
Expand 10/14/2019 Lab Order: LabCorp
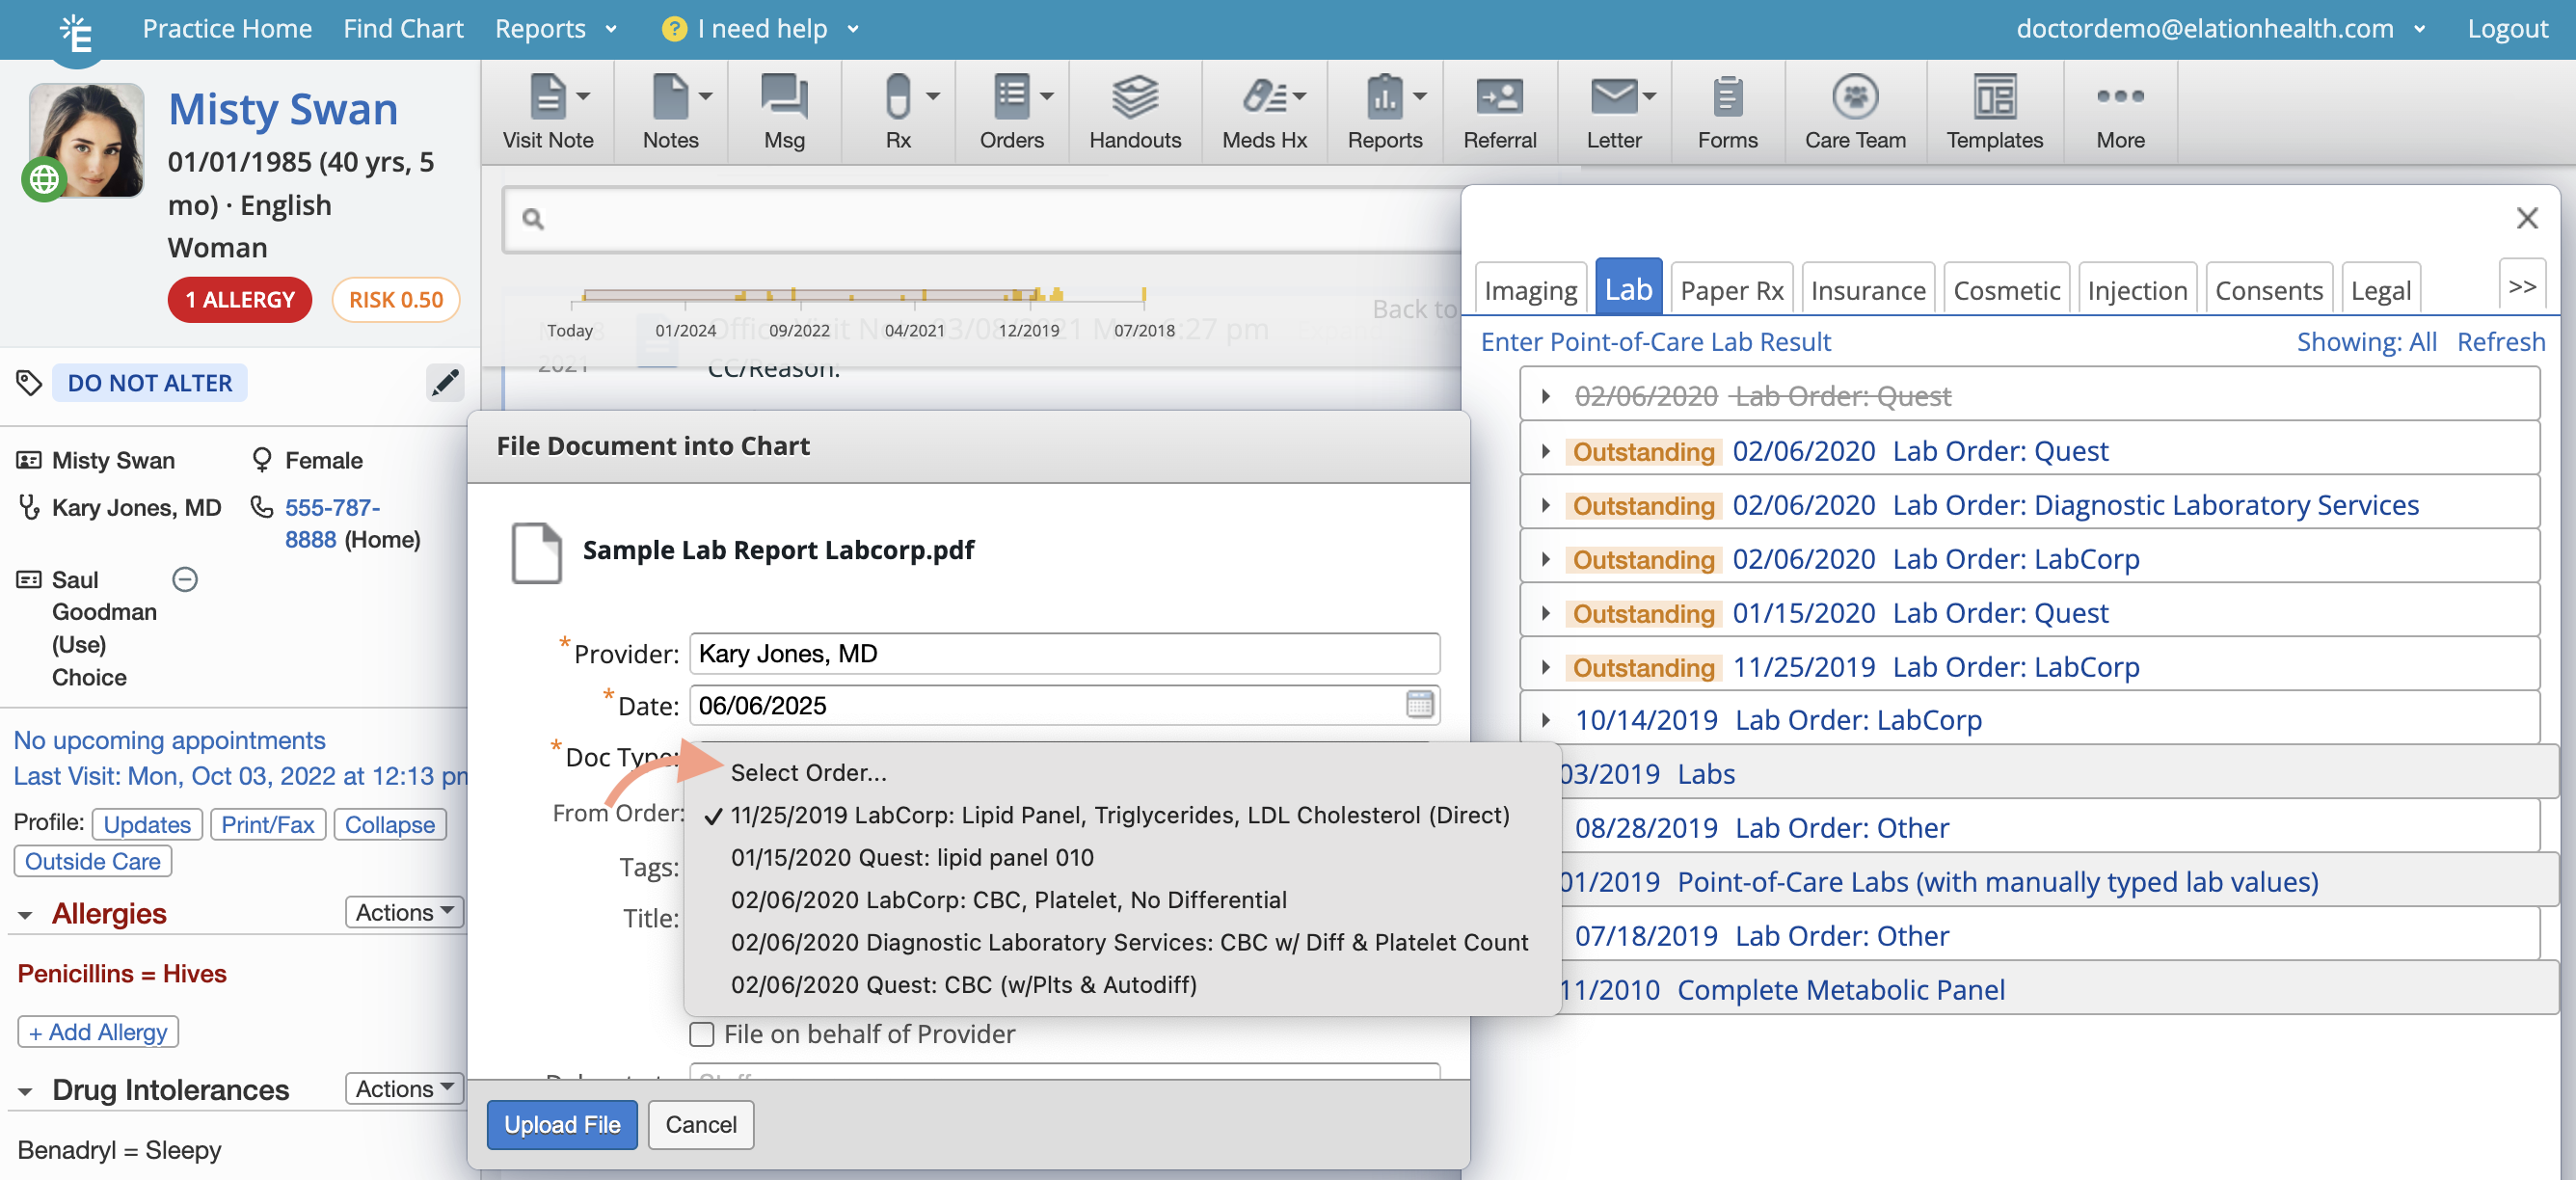(x=1545, y=720)
